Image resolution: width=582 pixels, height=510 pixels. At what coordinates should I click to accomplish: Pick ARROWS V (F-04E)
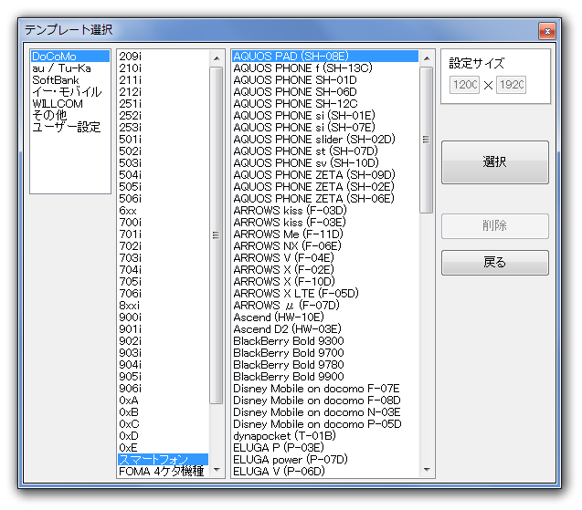325,258
